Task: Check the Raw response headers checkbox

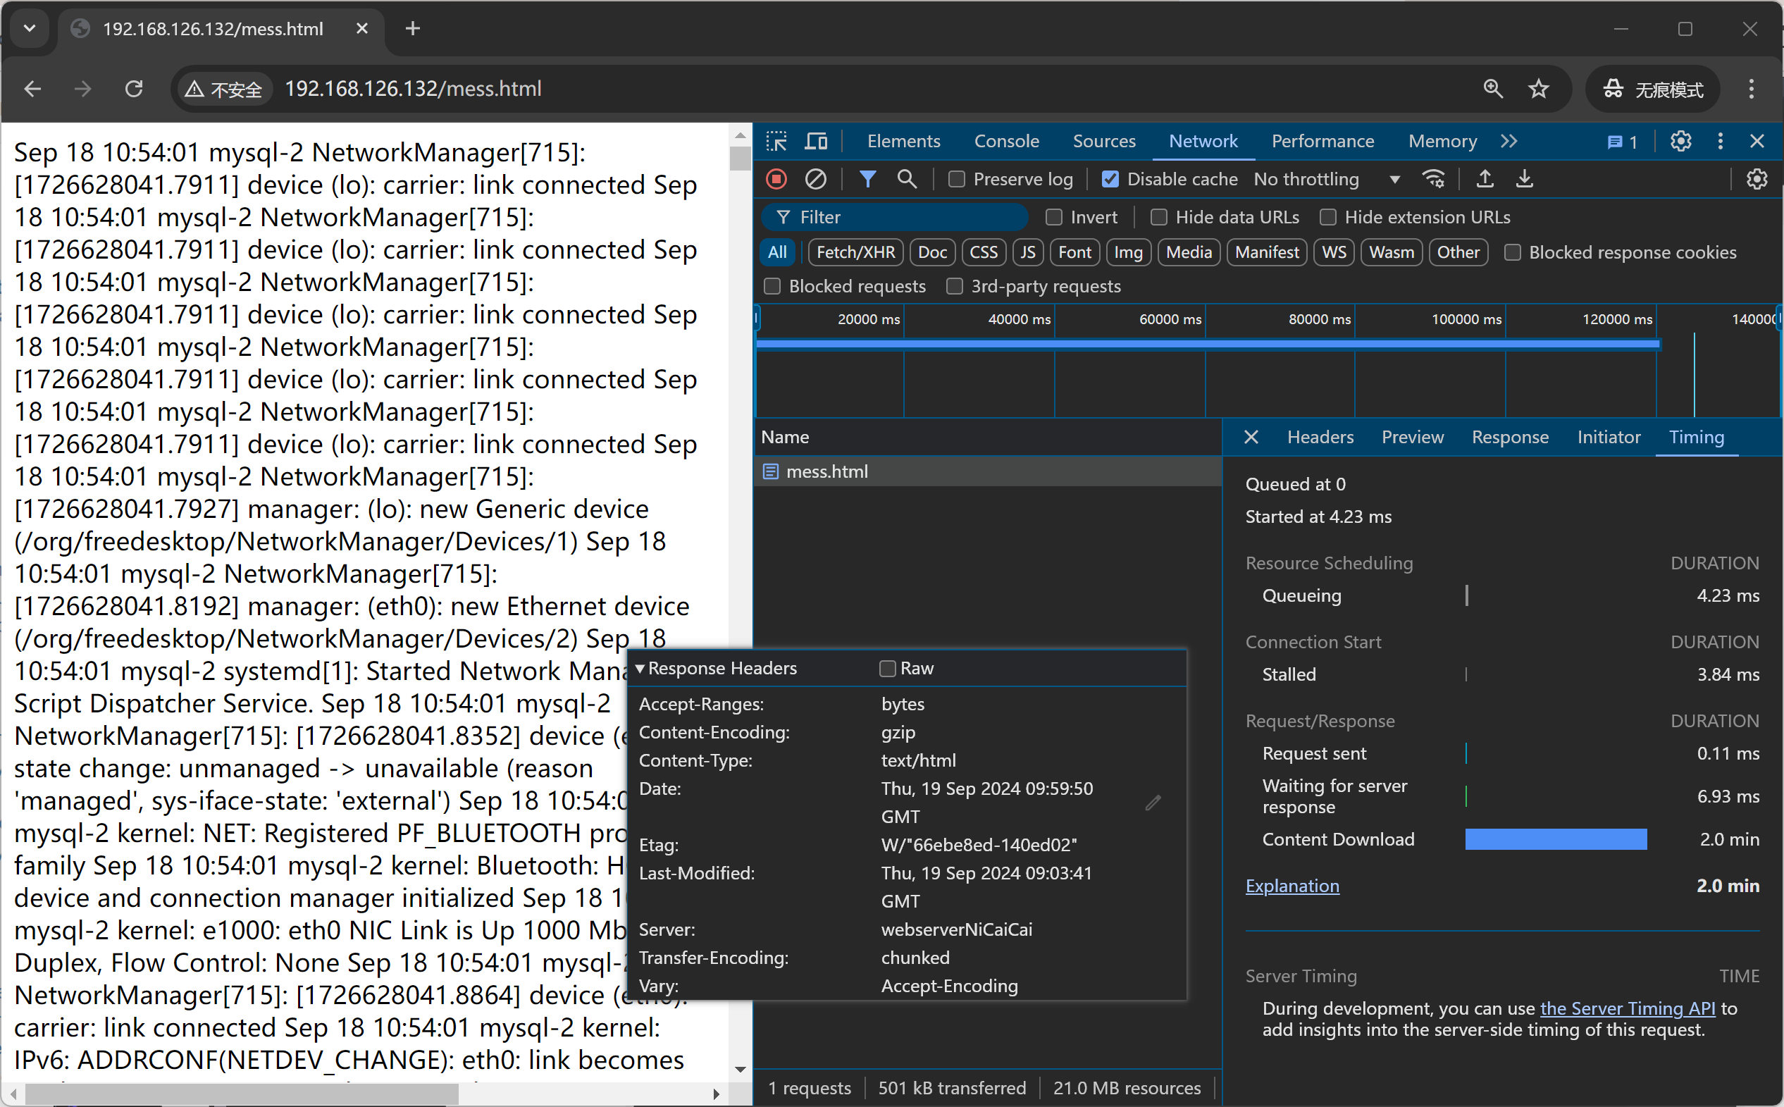Action: pyautogui.click(x=887, y=669)
